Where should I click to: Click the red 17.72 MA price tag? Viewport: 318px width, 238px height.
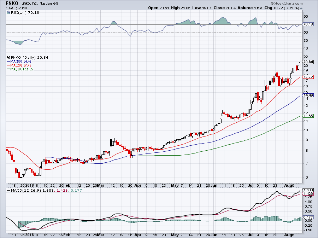[x=308, y=77]
